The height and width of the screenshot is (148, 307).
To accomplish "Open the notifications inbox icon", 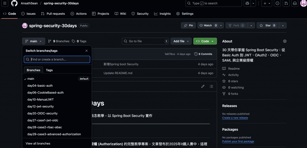I will [x=295, y=3].
